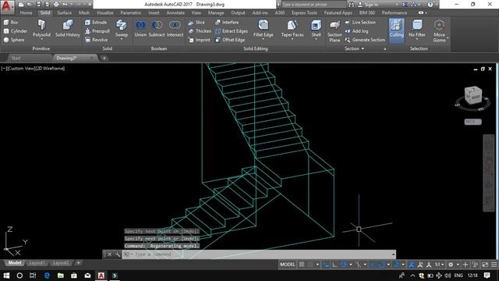499x281 pixels.
Task: Select the Thicken tool
Action: click(200, 31)
